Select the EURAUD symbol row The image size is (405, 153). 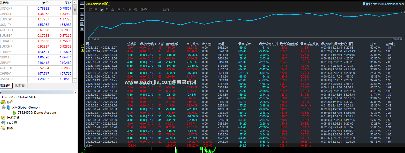[x=36, y=41]
